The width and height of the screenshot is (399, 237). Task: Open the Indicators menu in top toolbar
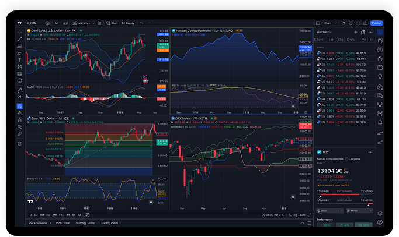pyautogui.click(x=84, y=23)
